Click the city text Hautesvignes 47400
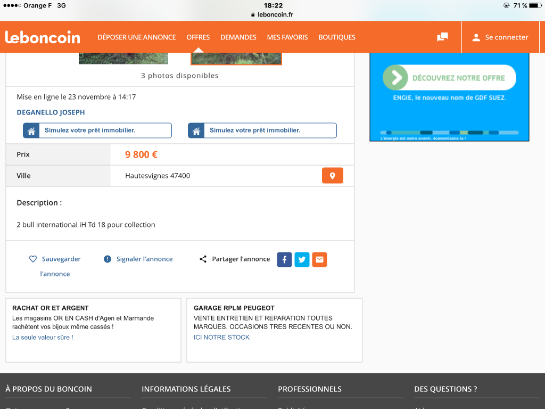Image resolution: width=545 pixels, height=409 pixels. (158, 176)
